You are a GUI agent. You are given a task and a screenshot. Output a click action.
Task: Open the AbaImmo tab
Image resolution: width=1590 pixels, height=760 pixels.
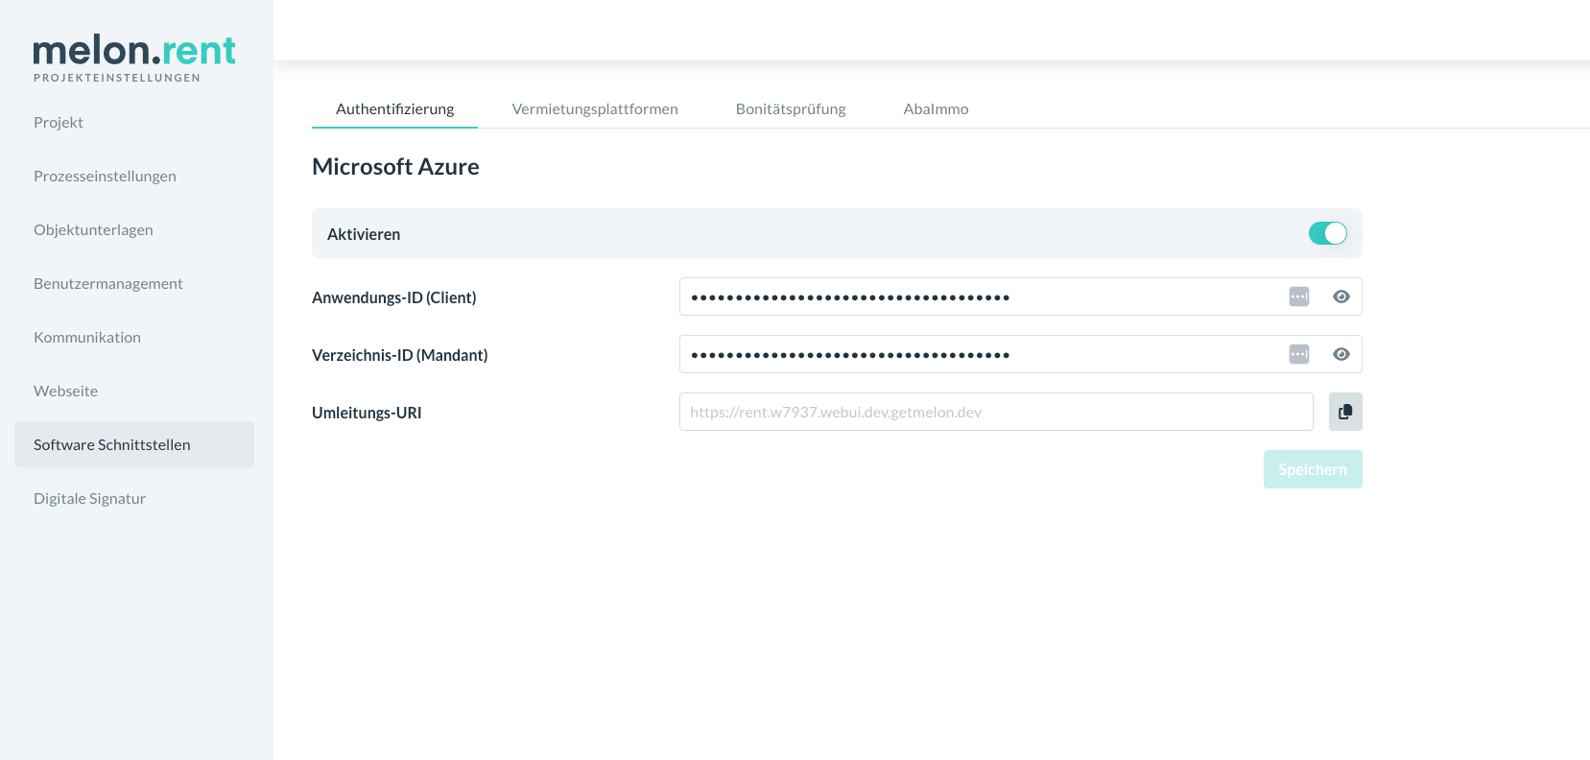pos(936,108)
